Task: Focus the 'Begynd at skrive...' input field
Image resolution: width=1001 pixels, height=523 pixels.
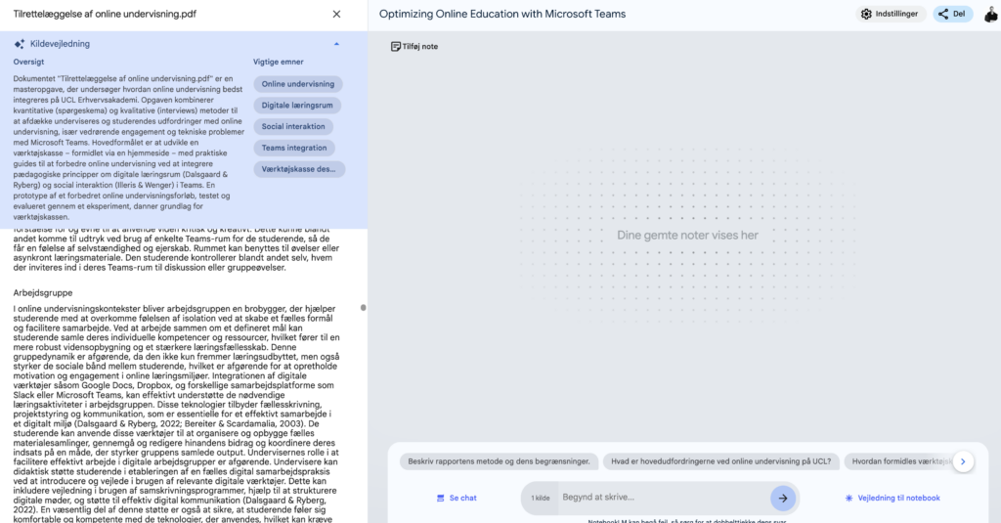Action: (x=663, y=498)
